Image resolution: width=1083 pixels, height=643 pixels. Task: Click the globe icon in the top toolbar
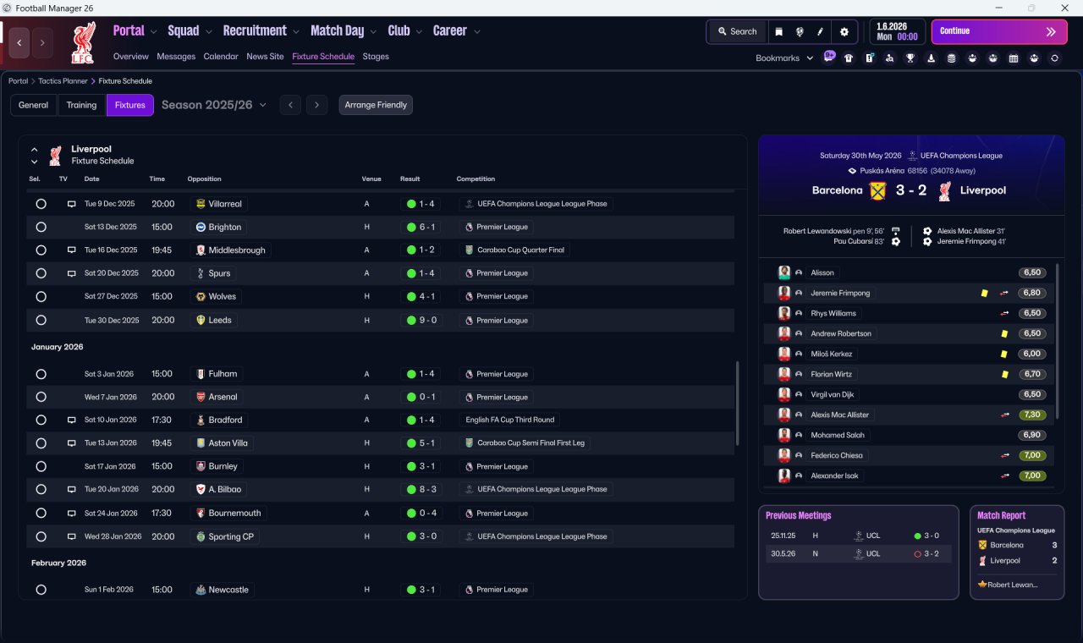click(x=800, y=31)
